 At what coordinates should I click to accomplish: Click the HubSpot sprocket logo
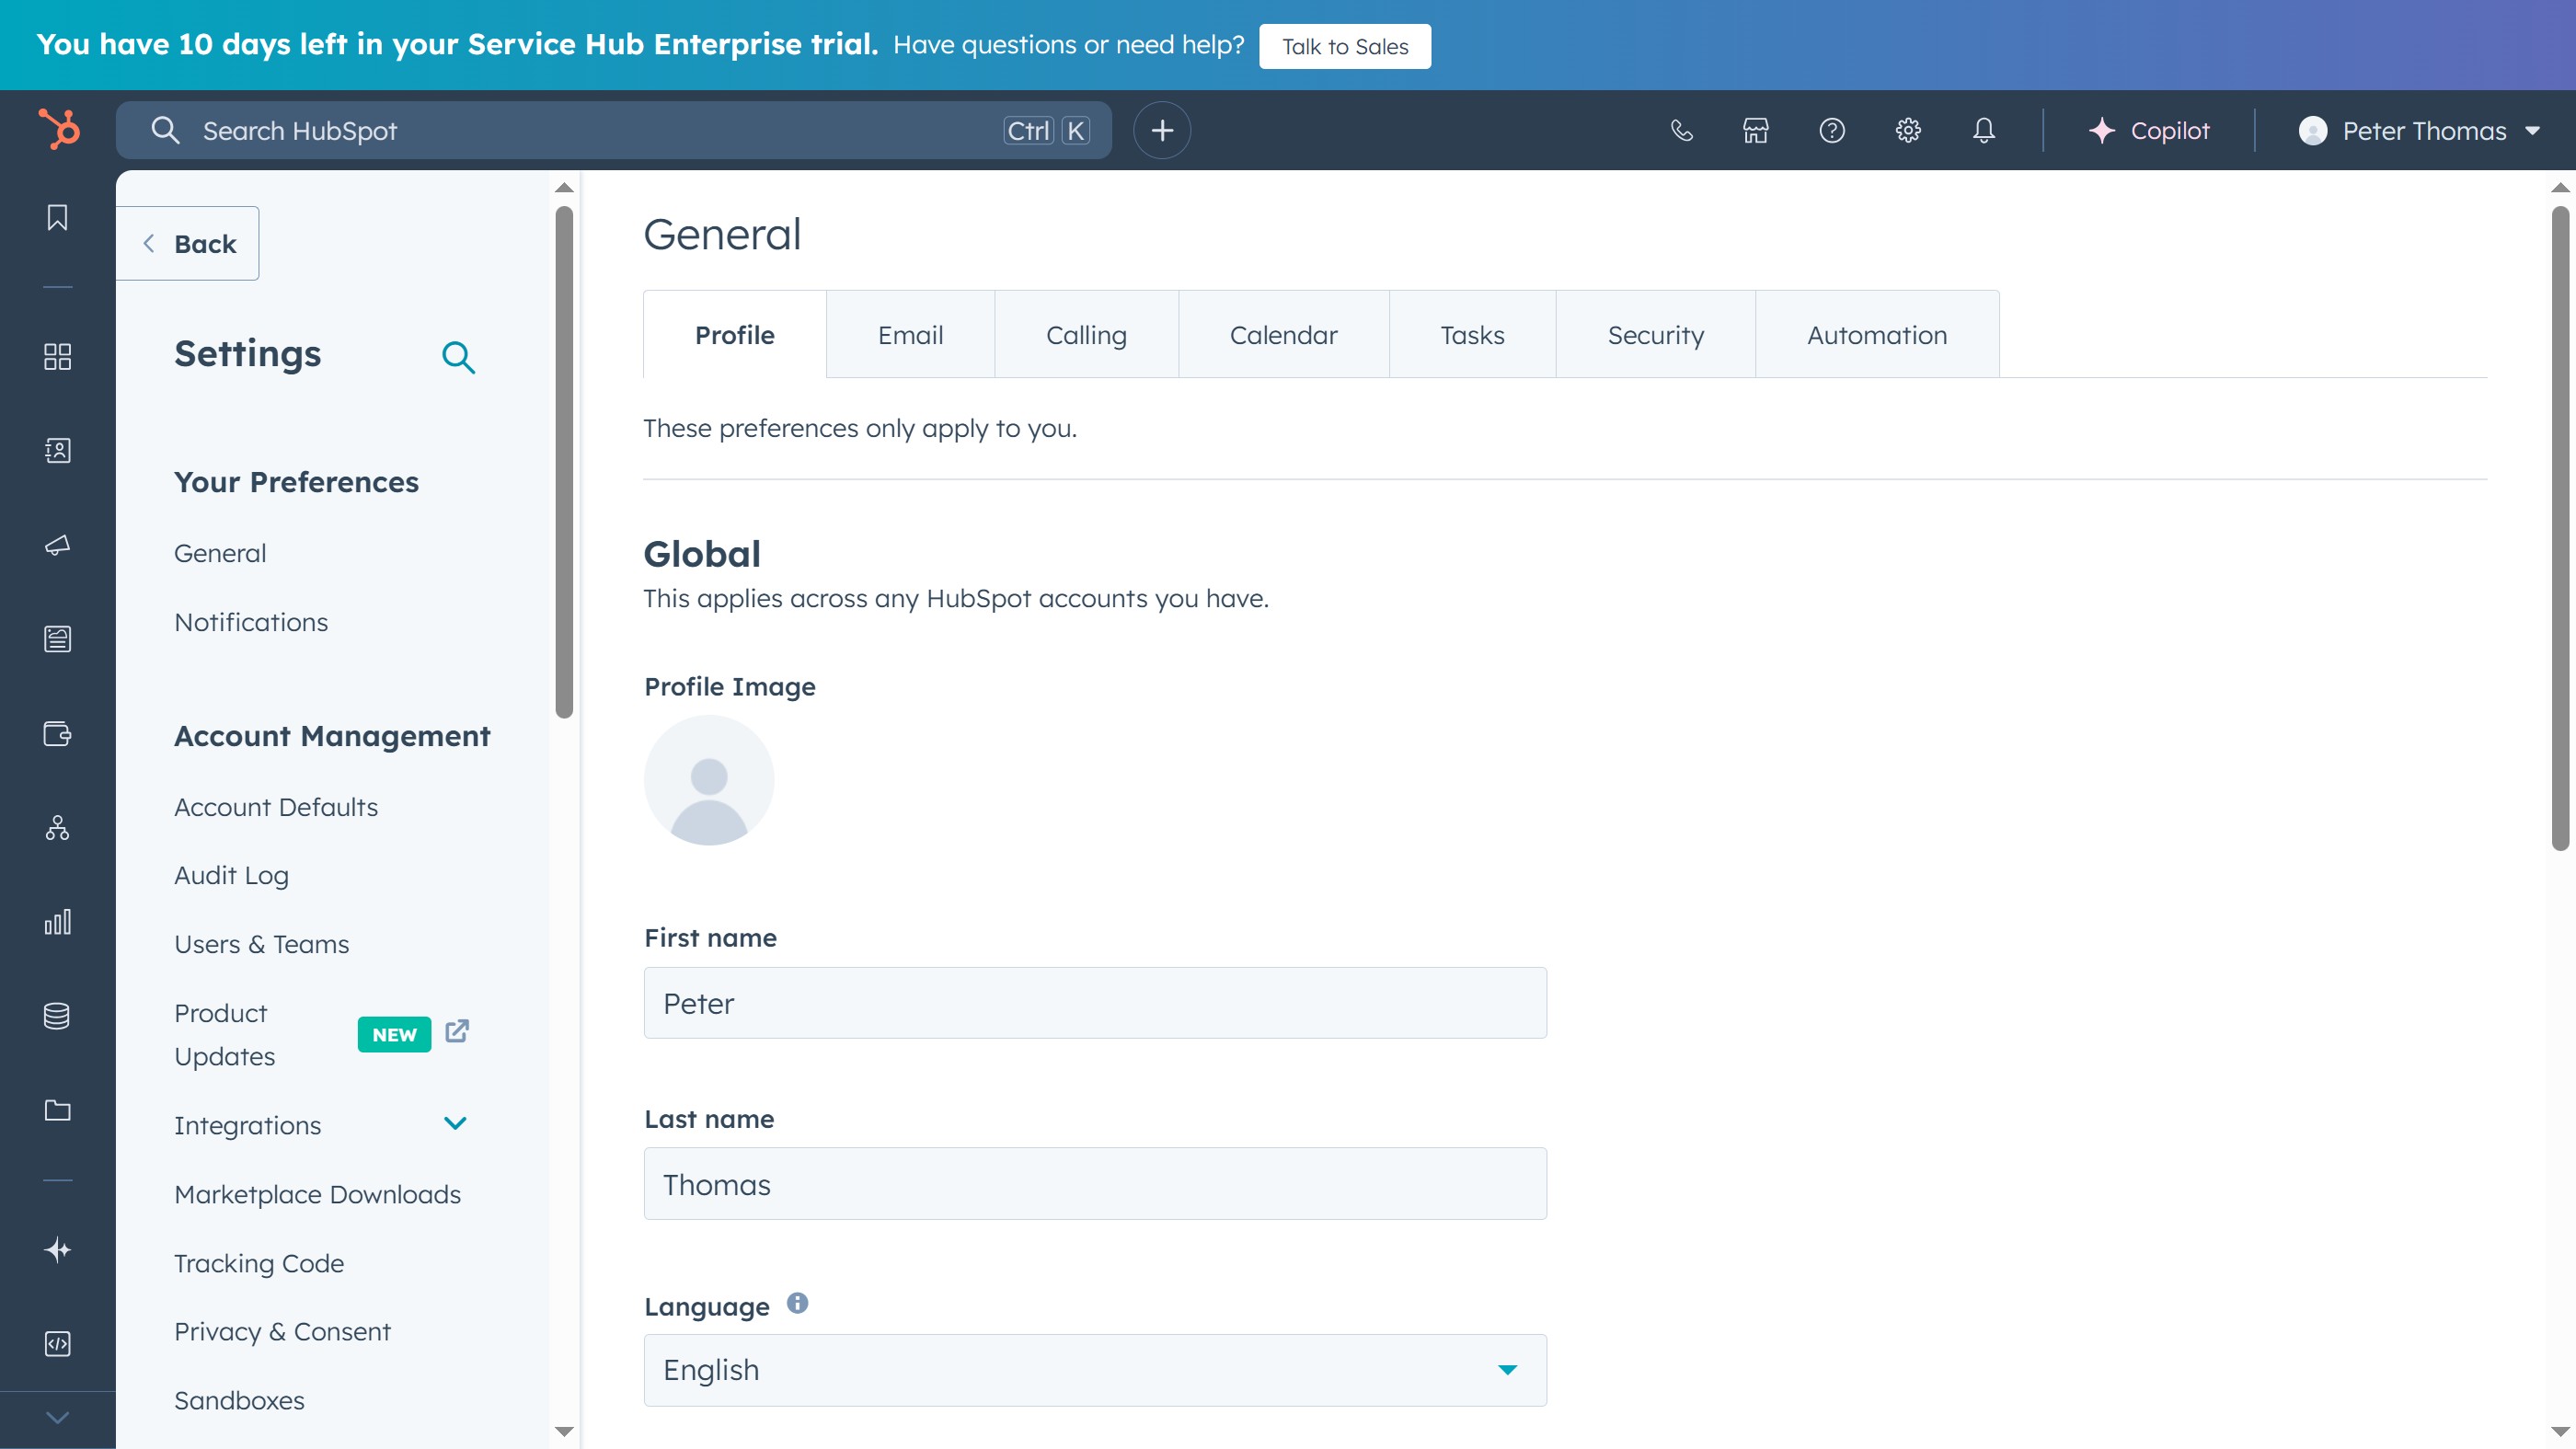58,130
